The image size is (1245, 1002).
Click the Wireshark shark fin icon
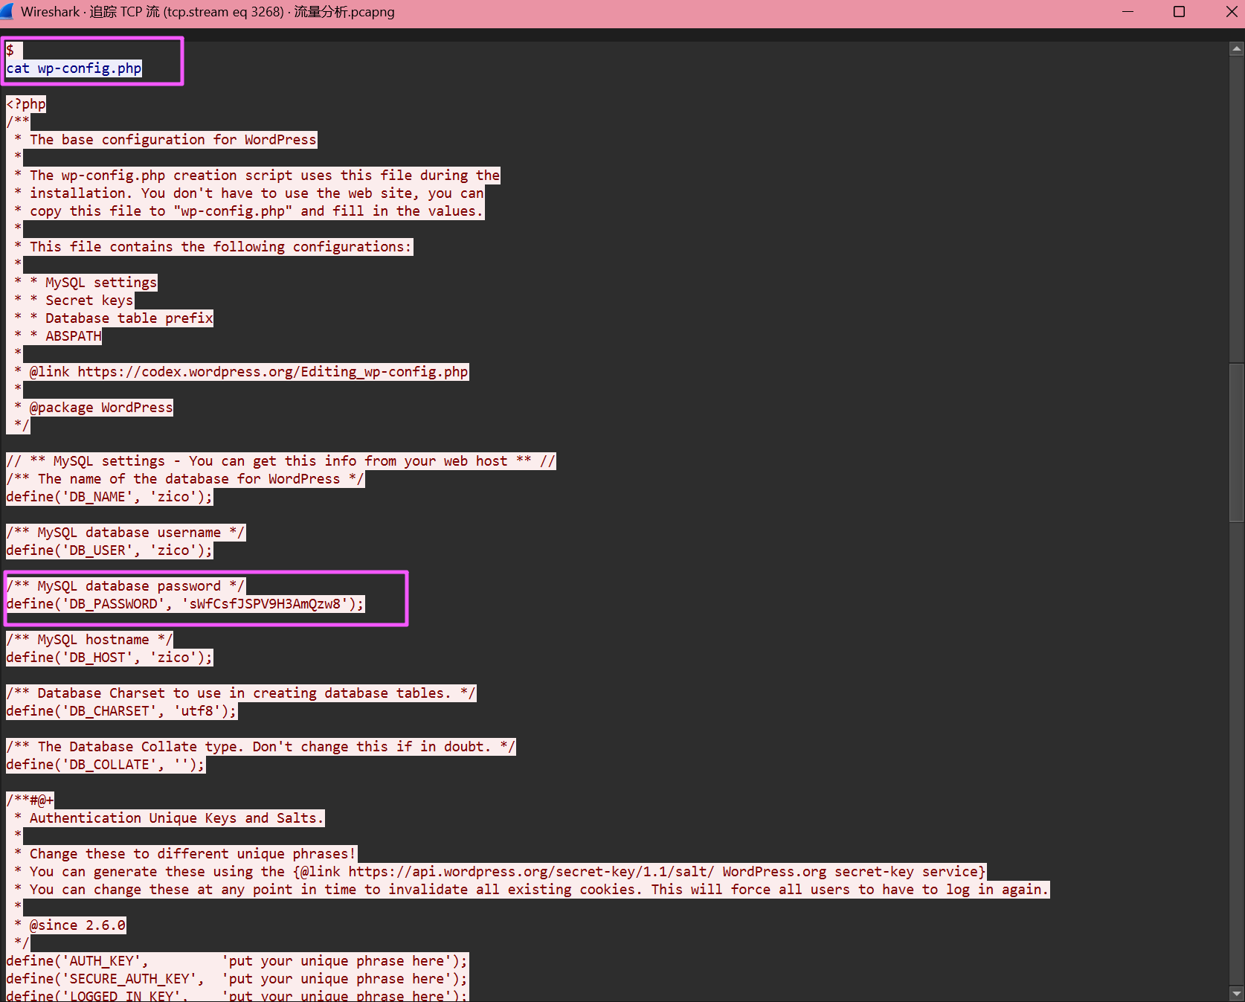pyautogui.click(x=7, y=11)
